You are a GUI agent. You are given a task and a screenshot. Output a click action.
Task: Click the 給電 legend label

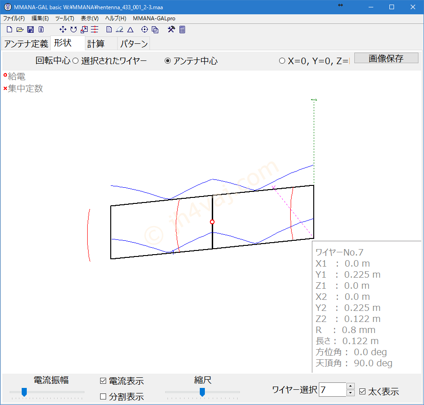pyautogui.click(x=17, y=77)
